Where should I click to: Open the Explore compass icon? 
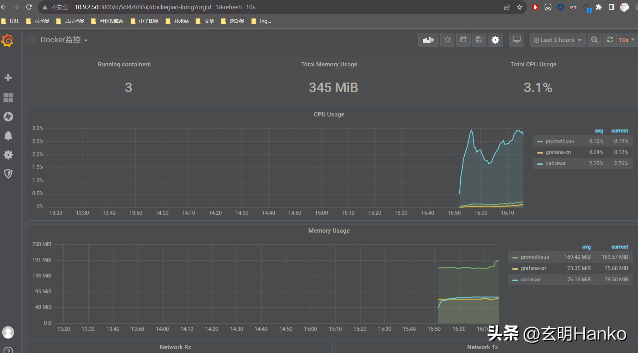tap(8, 116)
